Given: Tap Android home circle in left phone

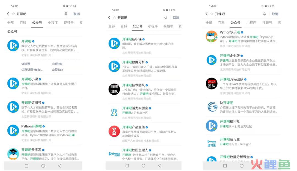Looking at the screenshot, I should point(43,166).
